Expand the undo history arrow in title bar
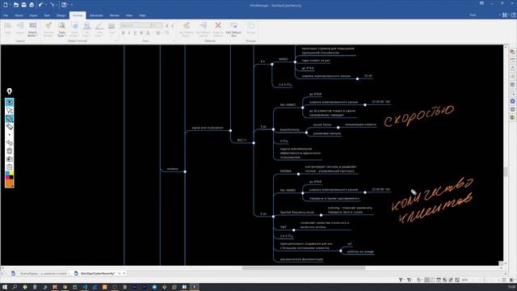Viewport: 517px width, 291px height. (x=45, y=5)
